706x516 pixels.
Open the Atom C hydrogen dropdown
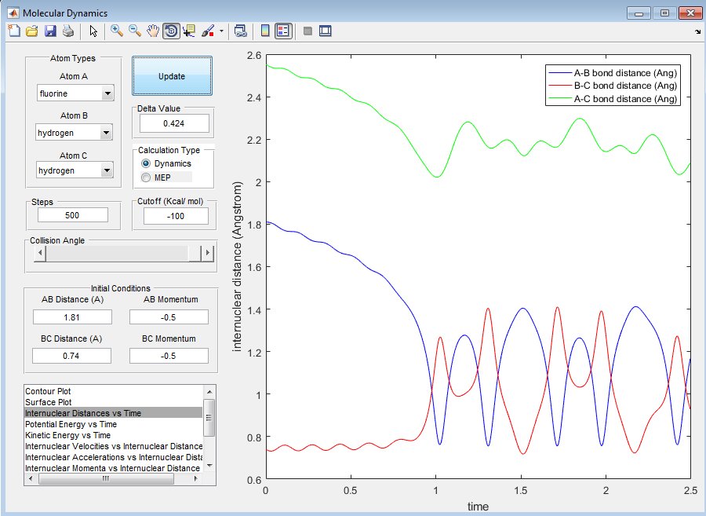[107, 170]
